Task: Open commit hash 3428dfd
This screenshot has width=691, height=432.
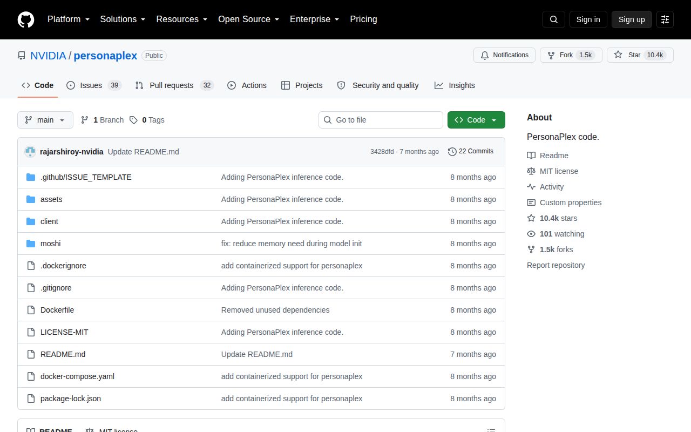Action: click(x=382, y=152)
